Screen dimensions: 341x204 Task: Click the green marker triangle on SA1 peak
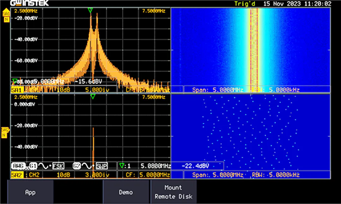pyautogui.click(x=90, y=10)
